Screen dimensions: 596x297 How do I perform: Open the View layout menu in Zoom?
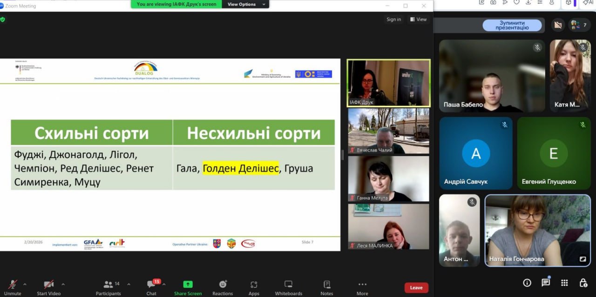[418, 19]
